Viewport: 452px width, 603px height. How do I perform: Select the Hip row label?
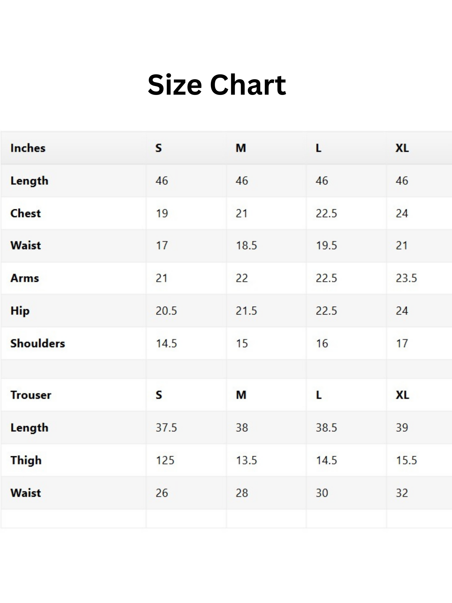pyautogui.click(x=20, y=311)
